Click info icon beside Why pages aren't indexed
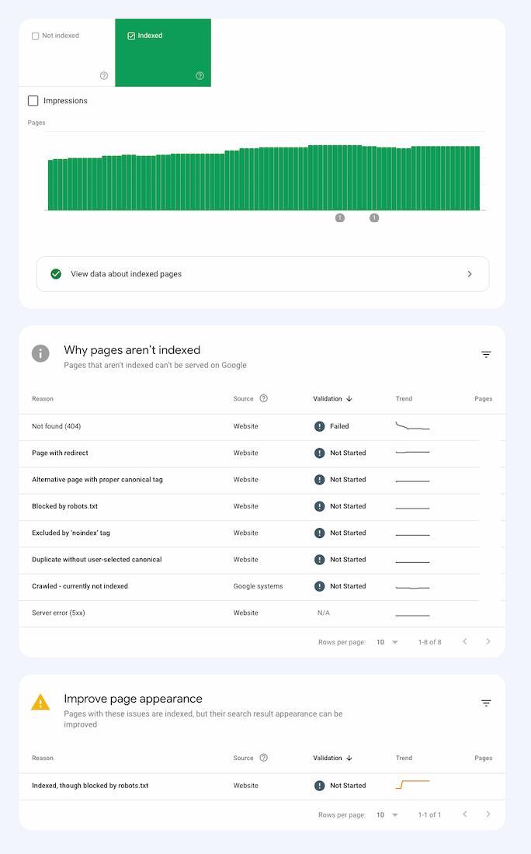 [40, 353]
